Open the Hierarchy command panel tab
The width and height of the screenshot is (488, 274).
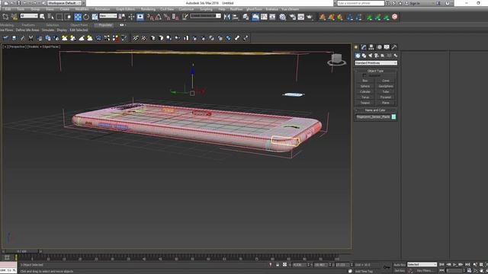click(x=371, y=47)
